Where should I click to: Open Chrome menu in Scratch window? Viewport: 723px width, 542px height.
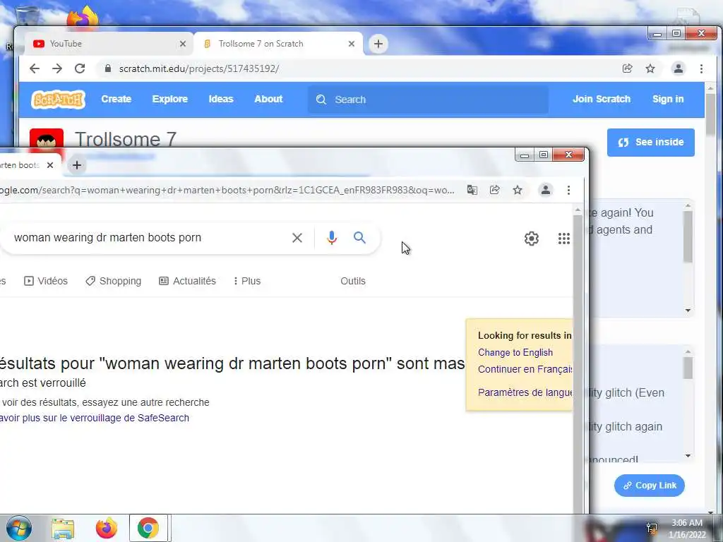701,68
